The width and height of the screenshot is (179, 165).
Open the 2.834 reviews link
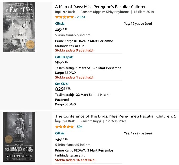[x=81, y=17]
